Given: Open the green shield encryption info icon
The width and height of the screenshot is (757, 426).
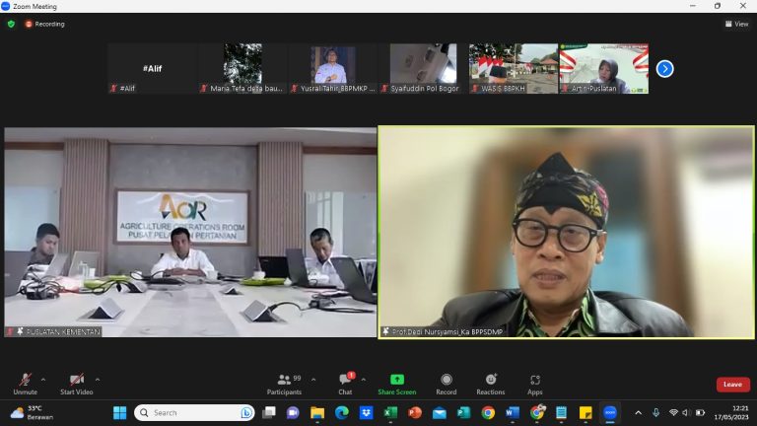Looking at the screenshot, I should 11,24.
